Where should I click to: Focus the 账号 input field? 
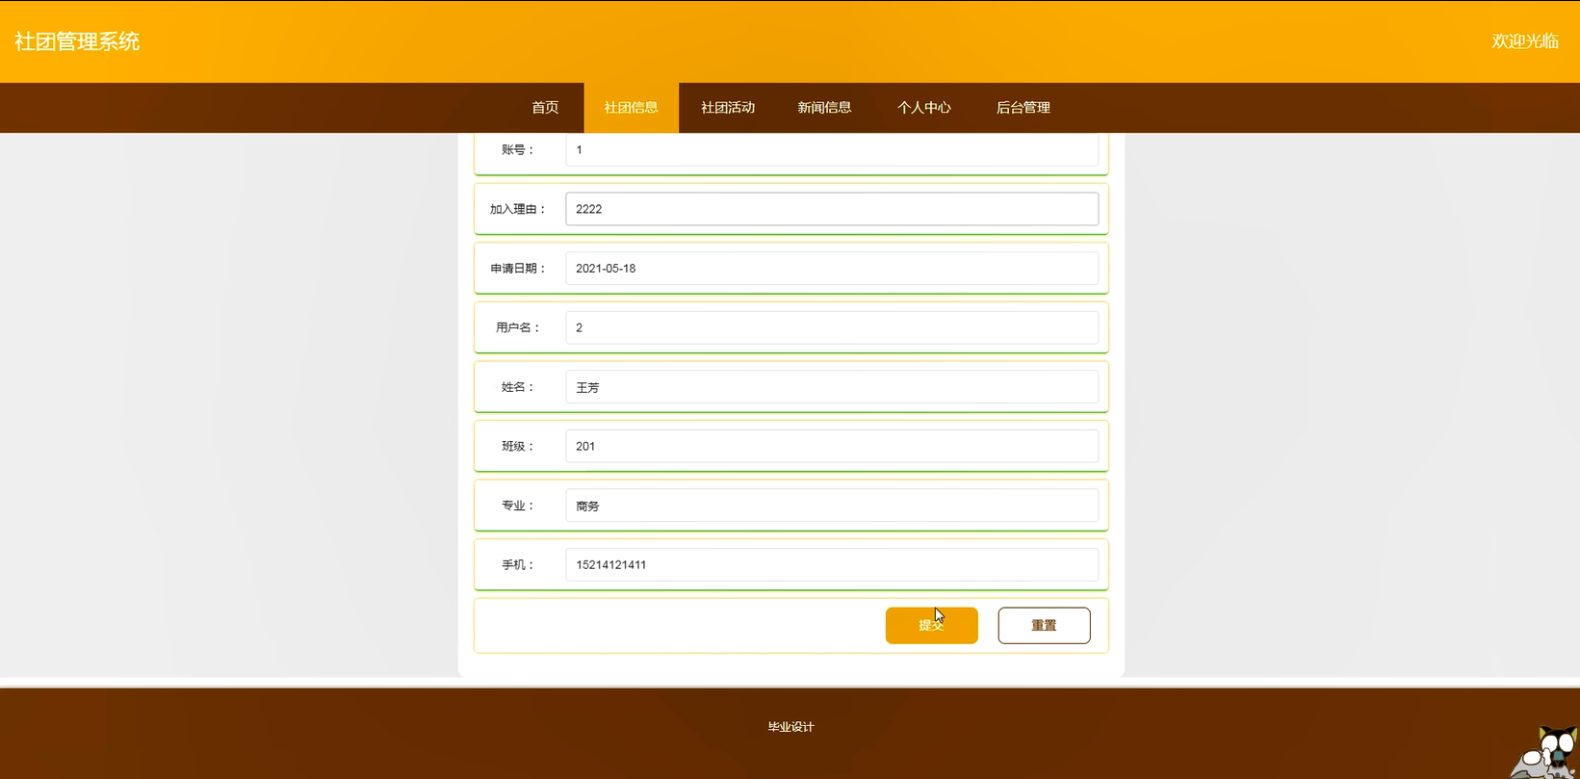point(831,150)
